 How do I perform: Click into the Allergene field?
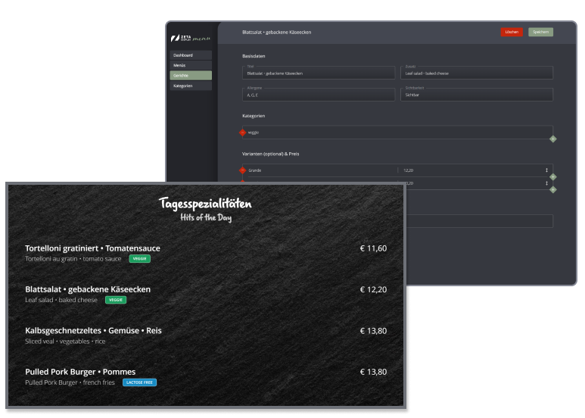(319, 95)
